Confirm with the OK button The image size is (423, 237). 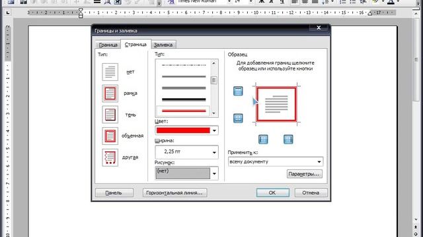(x=273, y=193)
